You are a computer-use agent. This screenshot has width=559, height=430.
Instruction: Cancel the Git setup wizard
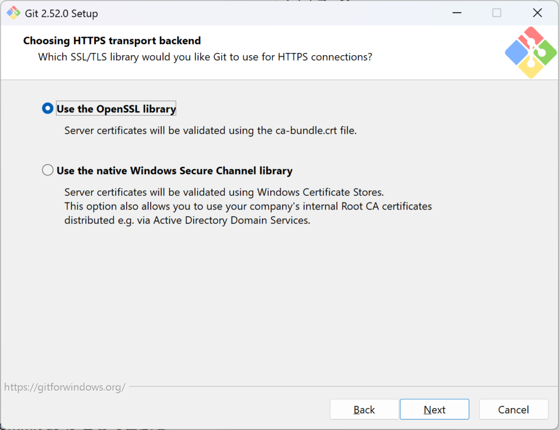pyautogui.click(x=513, y=410)
